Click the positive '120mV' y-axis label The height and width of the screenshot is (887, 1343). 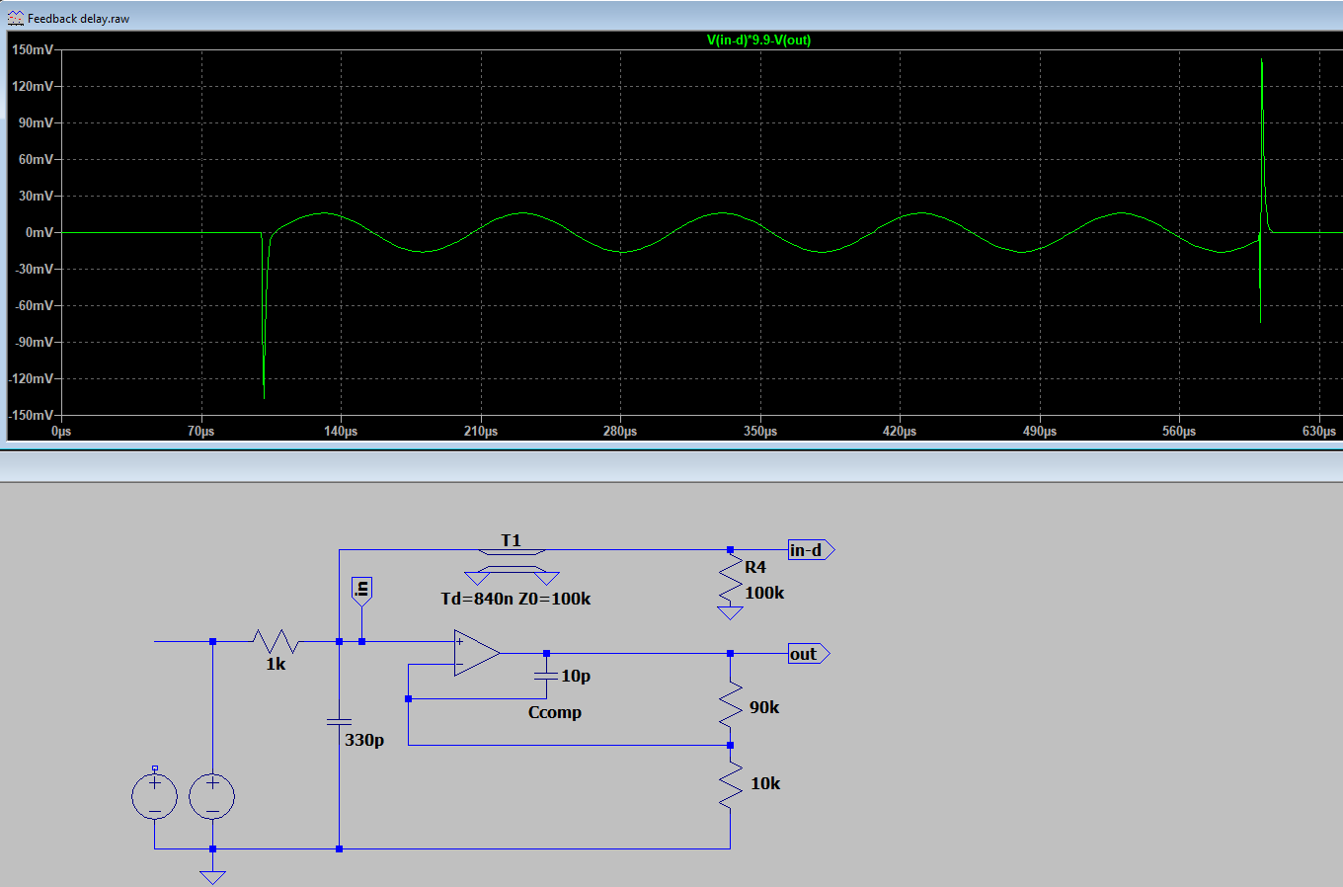pos(34,86)
